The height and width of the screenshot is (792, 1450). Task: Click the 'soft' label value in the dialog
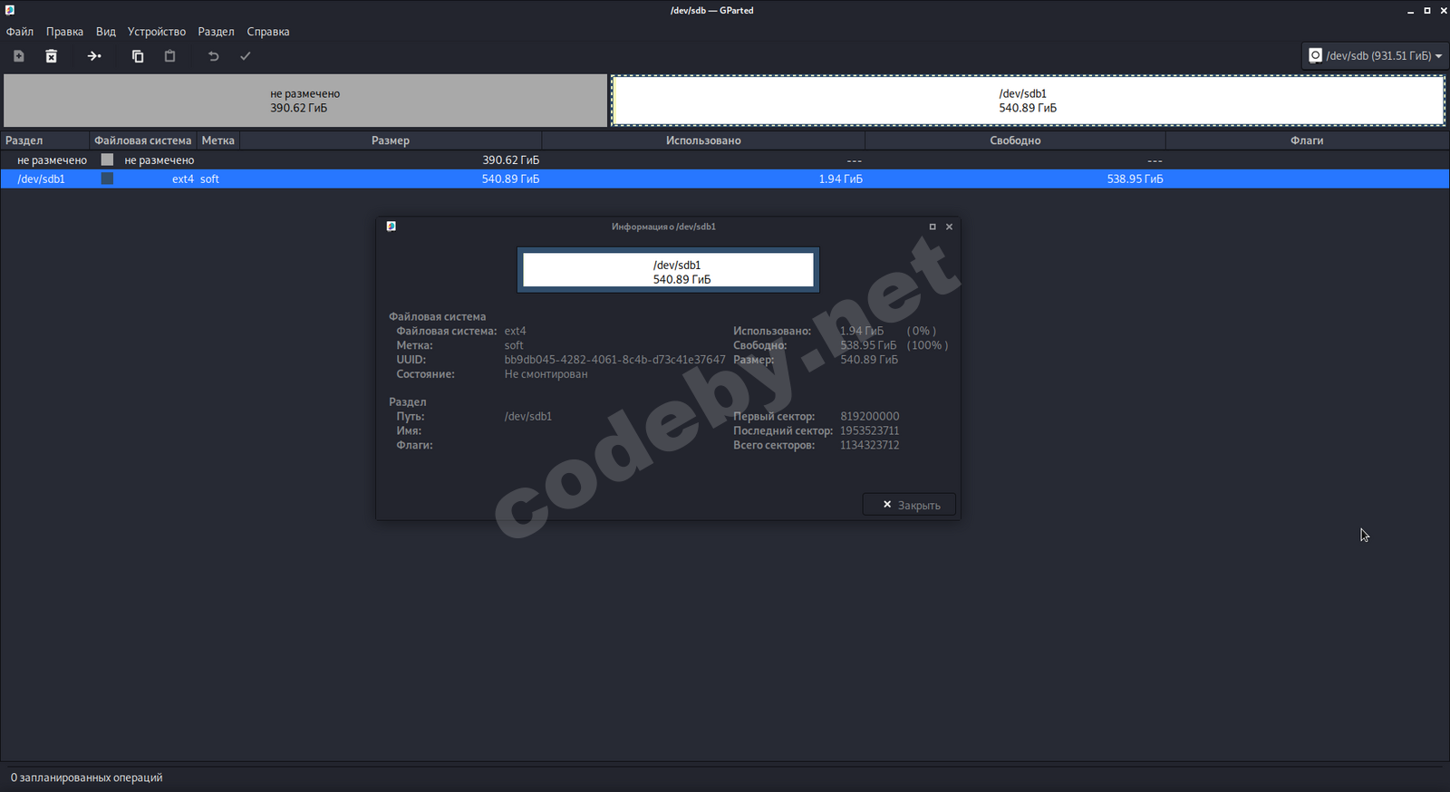pos(514,345)
